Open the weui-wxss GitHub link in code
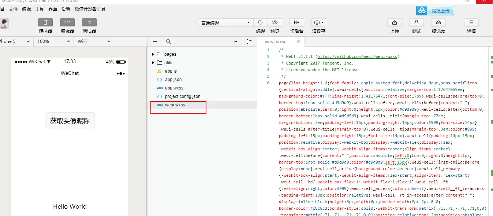Screen dimensions: 493x216 coord(357,57)
